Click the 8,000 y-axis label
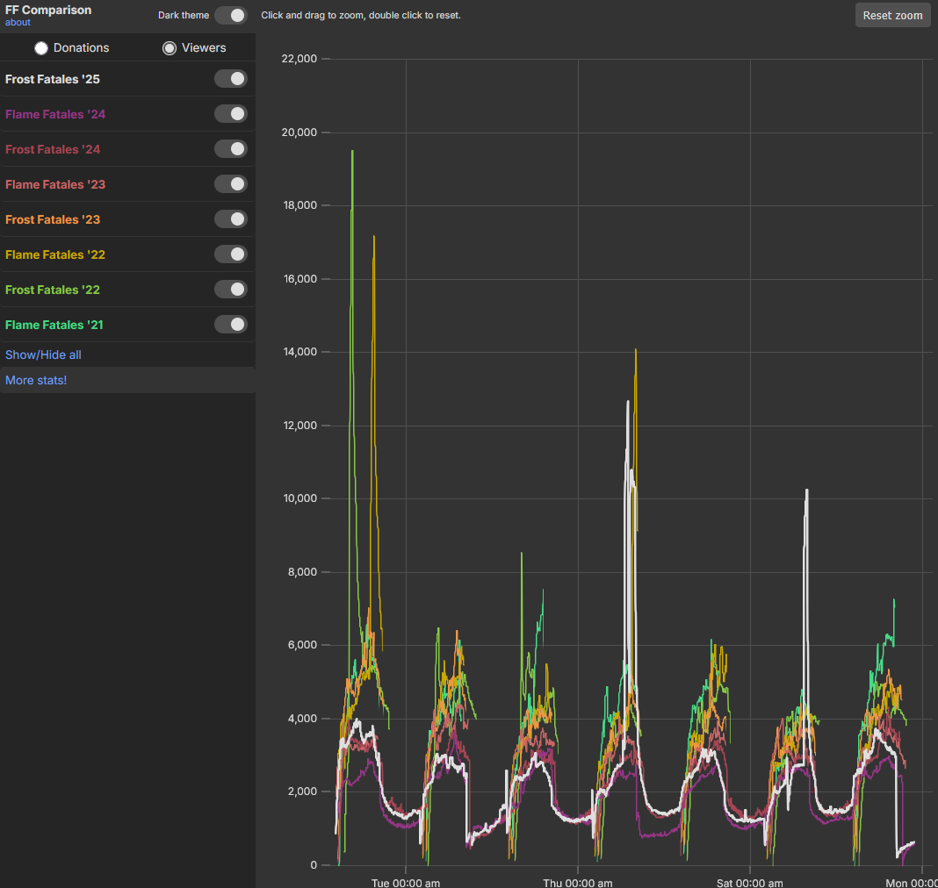This screenshot has height=888, width=938. coord(302,572)
